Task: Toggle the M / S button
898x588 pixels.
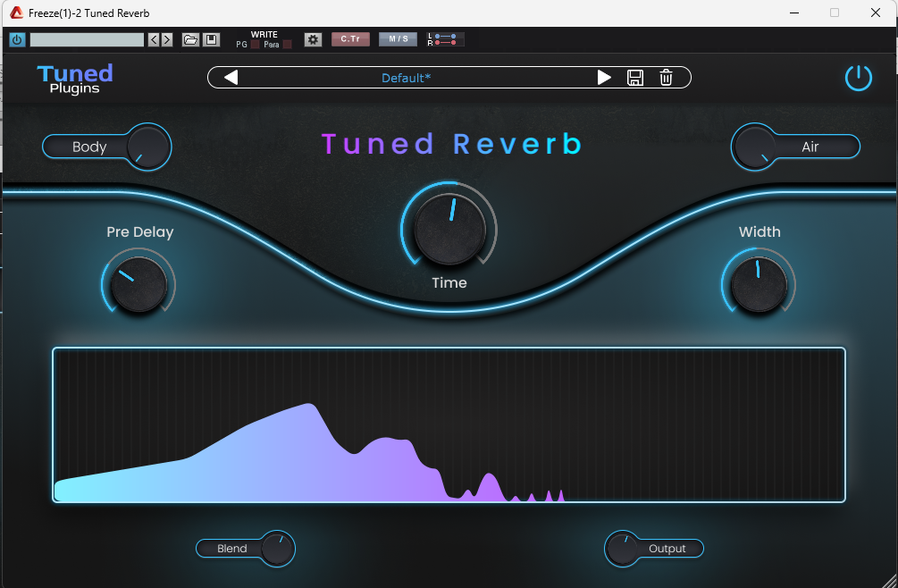Action: (398, 39)
